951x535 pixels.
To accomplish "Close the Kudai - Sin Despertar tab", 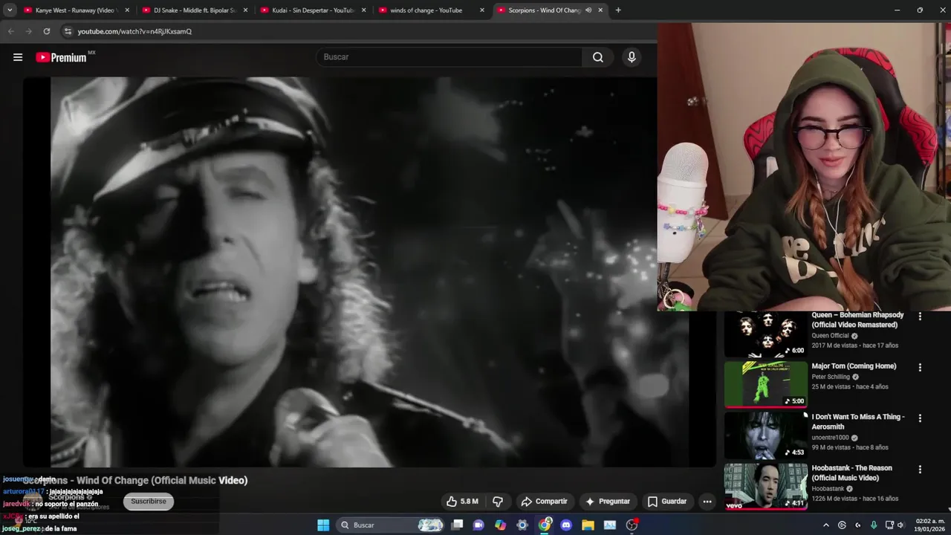I will (x=363, y=10).
